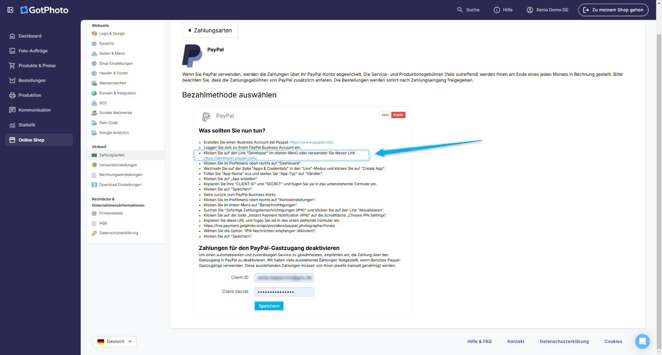Click the Datenschutzerklärung key icon
This screenshot has width=662, height=355.
point(94,233)
